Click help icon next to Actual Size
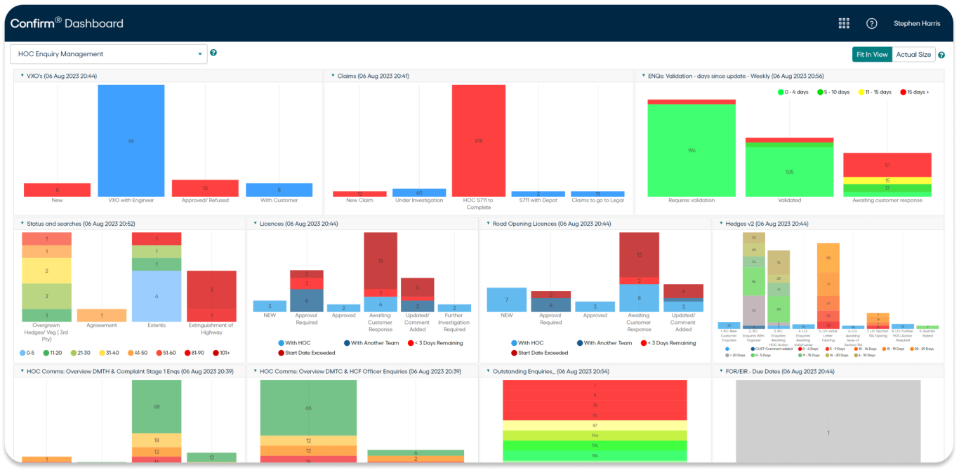 coord(941,55)
